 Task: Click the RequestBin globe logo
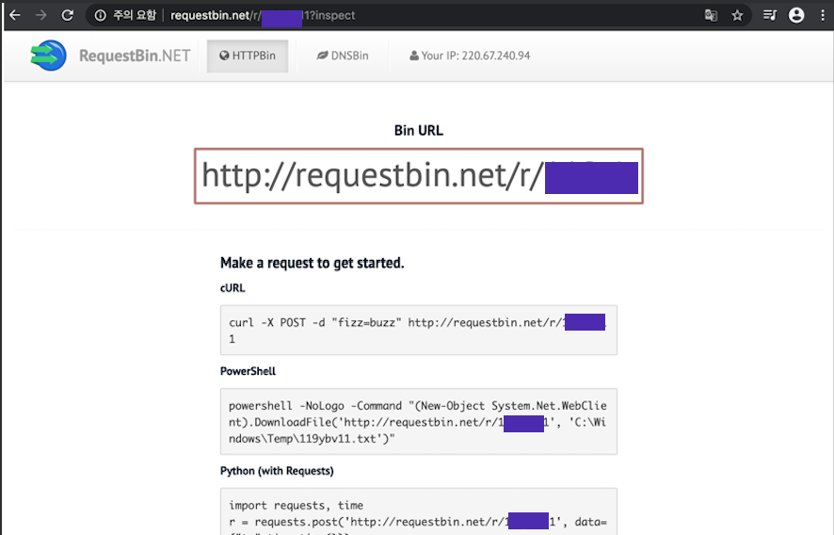[x=48, y=56]
